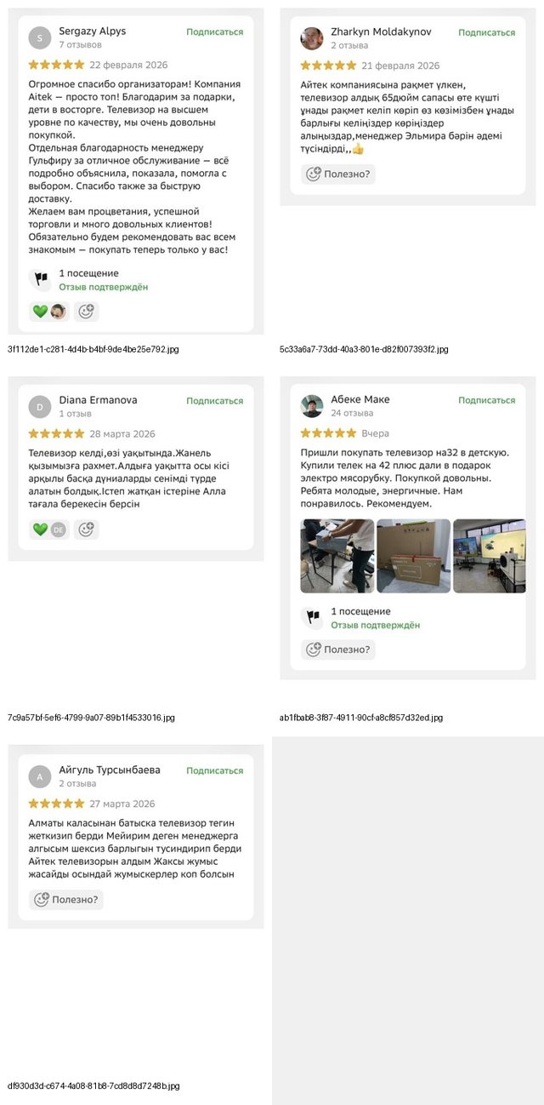Image resolution: width=544 pixels, height=1105 pixels.
Task: Click green heart on Sergazy's review
Action: click(40, 312)
